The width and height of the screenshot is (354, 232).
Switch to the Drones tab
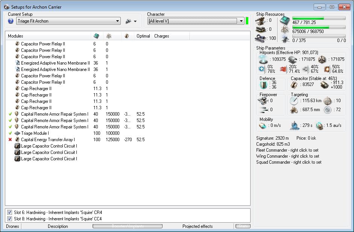coord(13,226)
